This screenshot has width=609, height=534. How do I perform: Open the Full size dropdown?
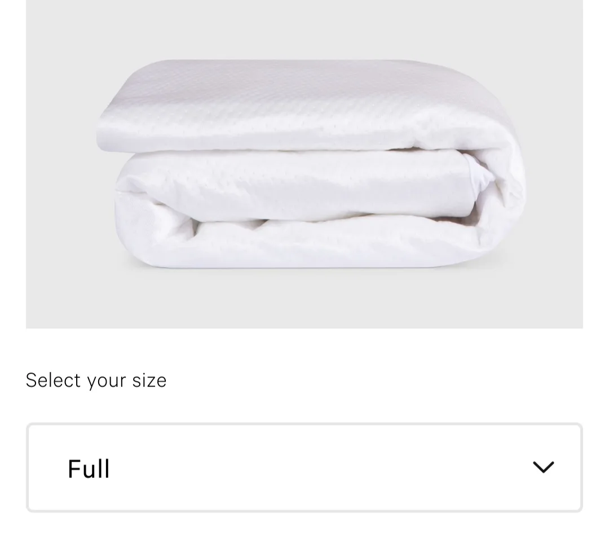click(x=304, y=467)
